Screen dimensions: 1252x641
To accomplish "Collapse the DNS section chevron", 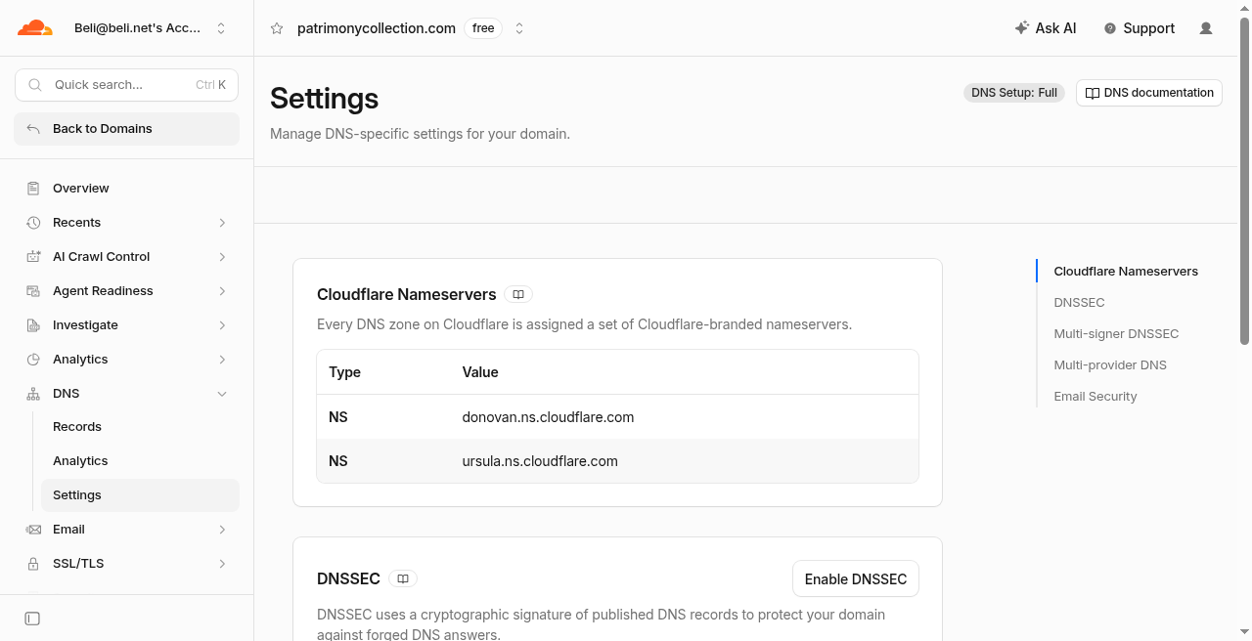I will click(x=222, y=394).
